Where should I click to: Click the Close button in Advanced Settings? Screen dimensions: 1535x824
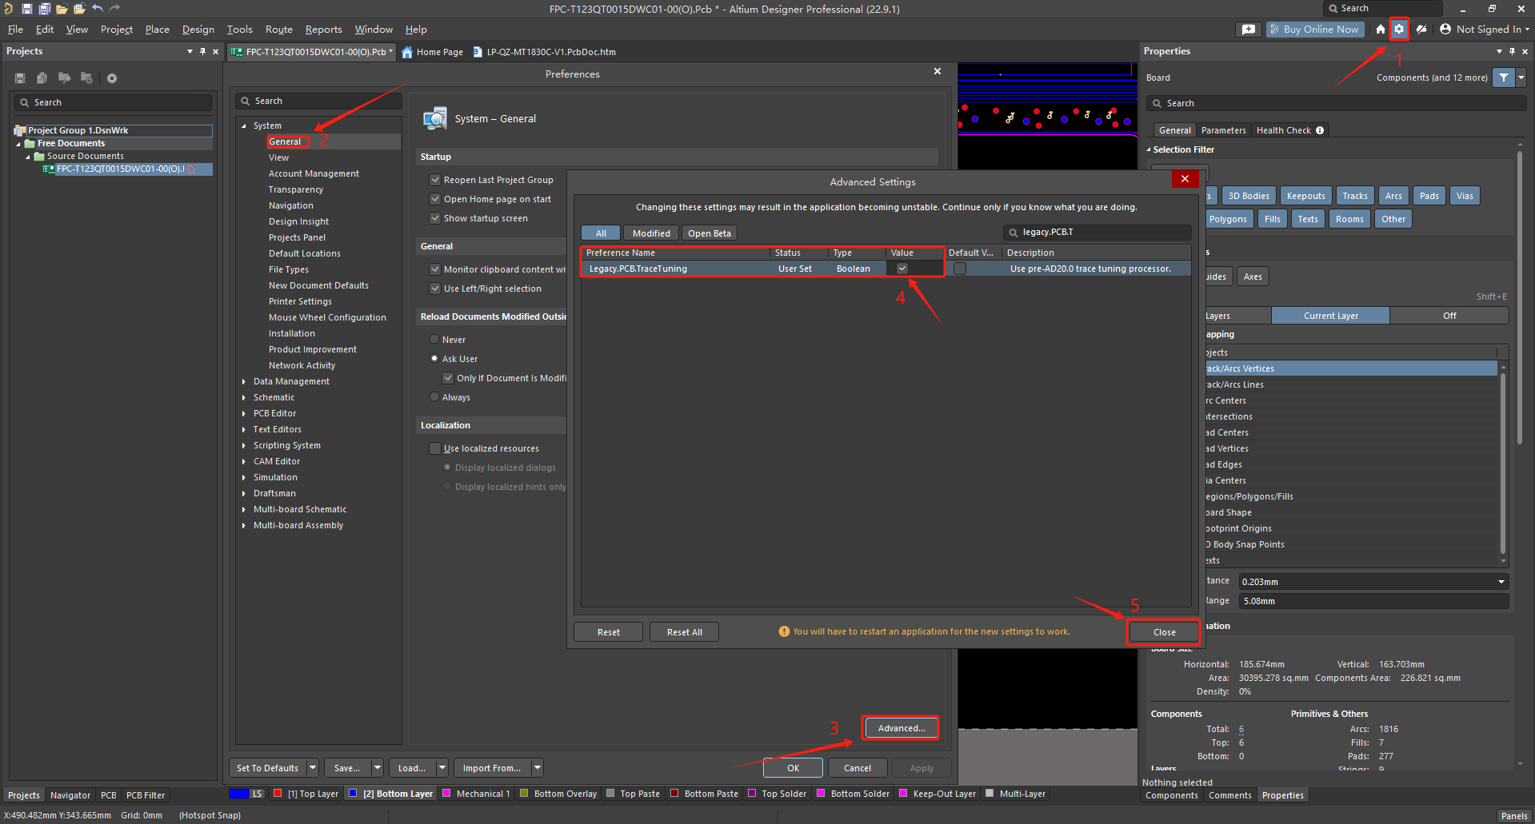(1164, 632)
